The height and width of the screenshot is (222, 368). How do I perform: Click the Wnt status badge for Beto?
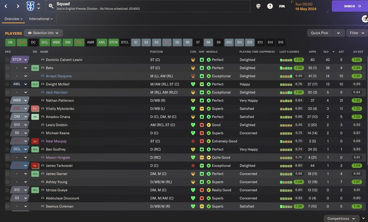(35, 68)
